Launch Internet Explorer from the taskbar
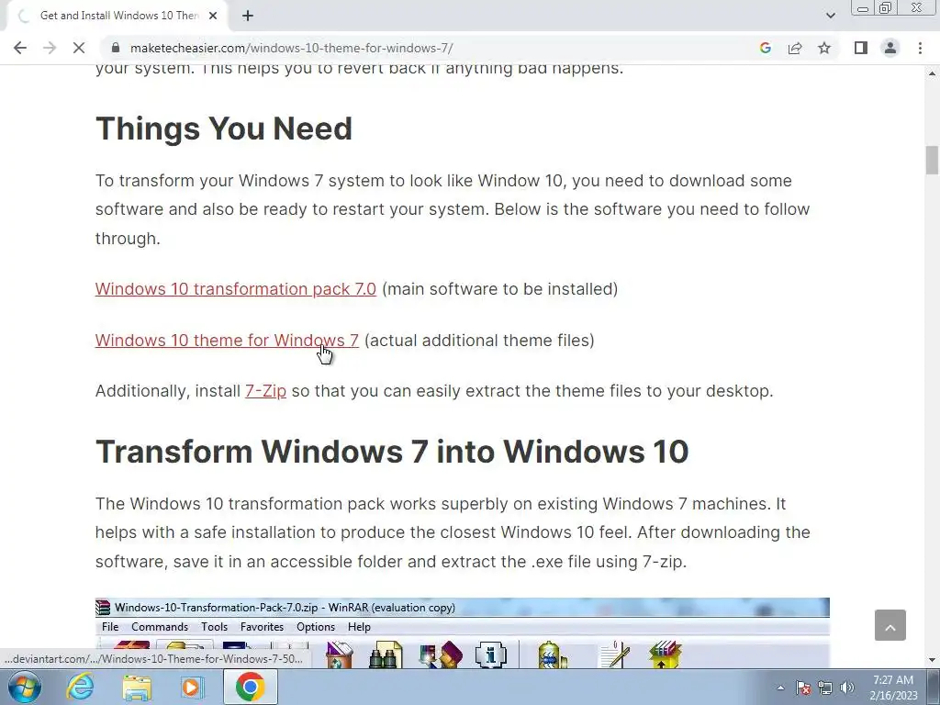Screen dimensions: 940x705 tap(81, 687)
